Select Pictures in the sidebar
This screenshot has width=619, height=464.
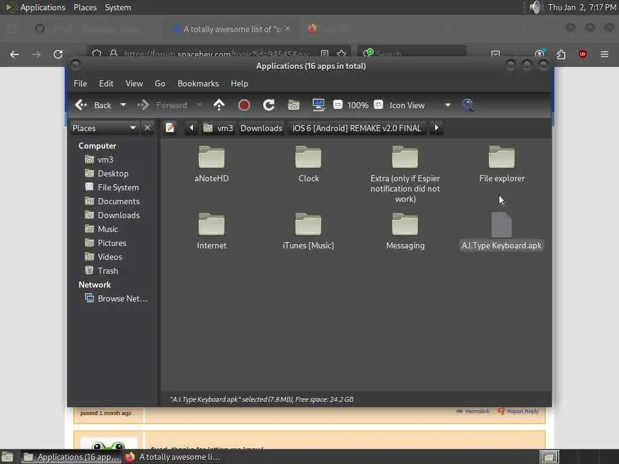112,243
